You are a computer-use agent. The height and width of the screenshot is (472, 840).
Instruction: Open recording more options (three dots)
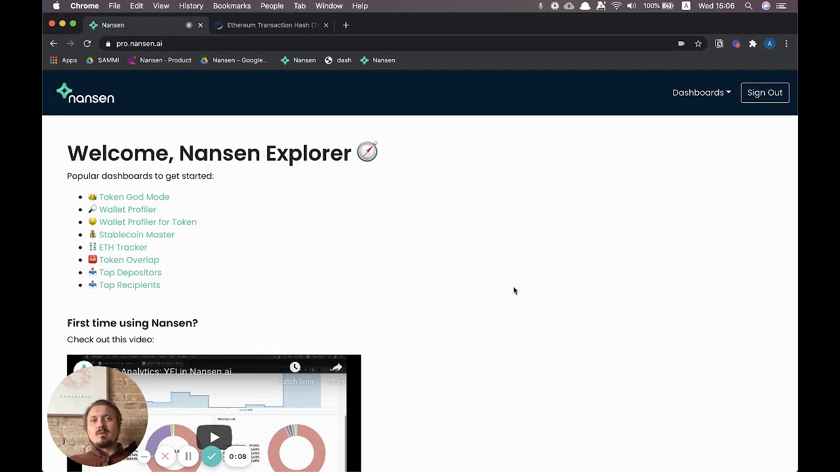144,456
